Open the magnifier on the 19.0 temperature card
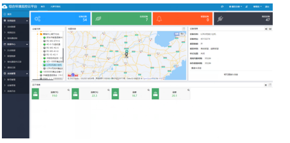The image size is (290, 143). [x=68, y=90]
